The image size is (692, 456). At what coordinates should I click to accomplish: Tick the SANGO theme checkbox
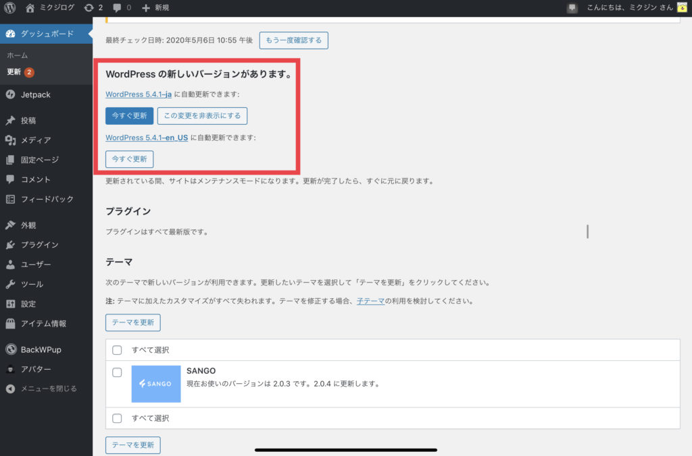tap(117, 372)
